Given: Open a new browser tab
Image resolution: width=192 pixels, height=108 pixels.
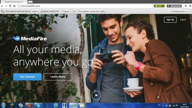Looking at the screenshot, I should coord(30,2).
